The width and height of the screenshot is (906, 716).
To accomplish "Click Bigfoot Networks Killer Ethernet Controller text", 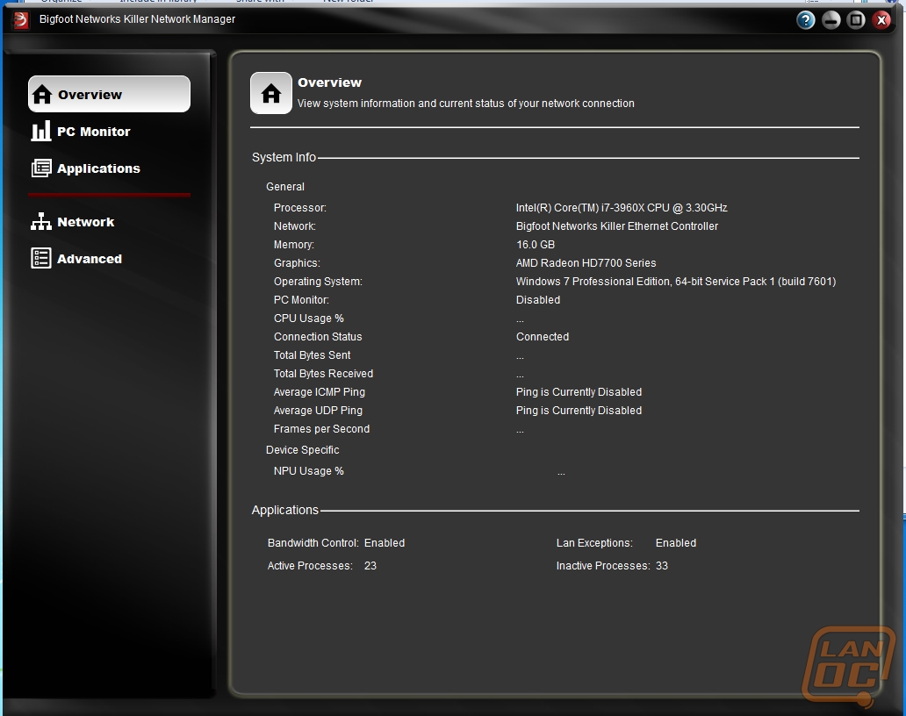I will coord(617,226).
